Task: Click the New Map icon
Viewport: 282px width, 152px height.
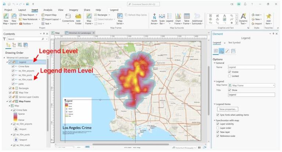Action: 6,17
